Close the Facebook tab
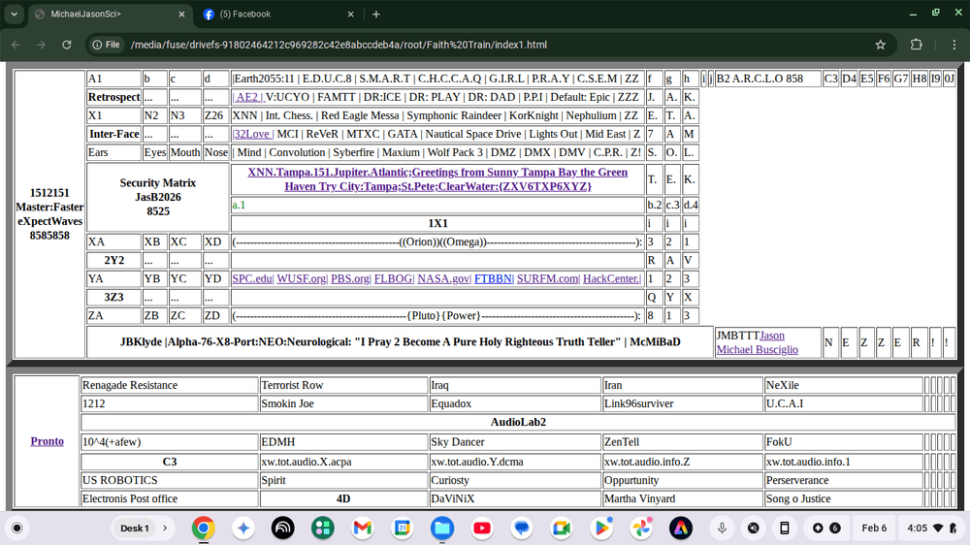 (x=350, y=14)
